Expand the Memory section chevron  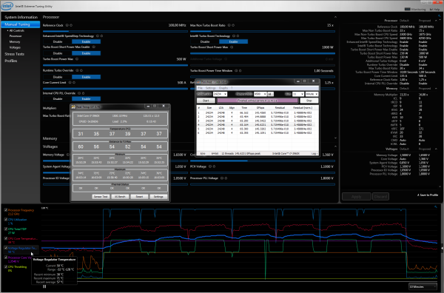click(335, 138)
